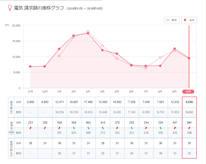Click red up arrow under 231 kWh
The width and height of the screenshot is (206, 164).
click(x=30, y=128)
